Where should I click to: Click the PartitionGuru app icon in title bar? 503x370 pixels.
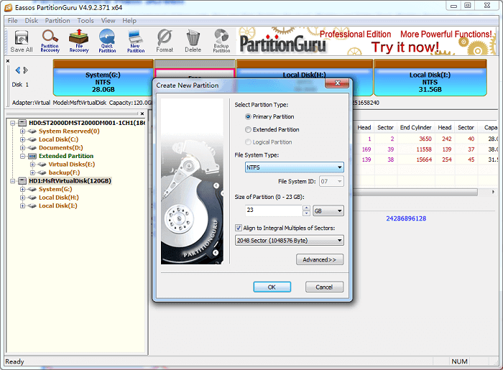tap(9, 7)
